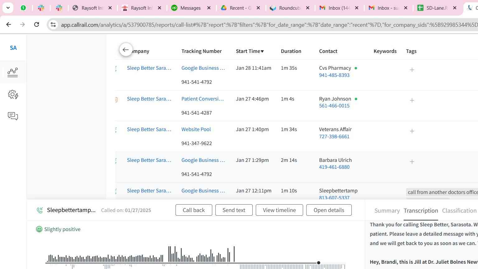Close the Inbox (144 Gmail tab
This screenshot has height=269, width=478.
[x=357, y=8]
